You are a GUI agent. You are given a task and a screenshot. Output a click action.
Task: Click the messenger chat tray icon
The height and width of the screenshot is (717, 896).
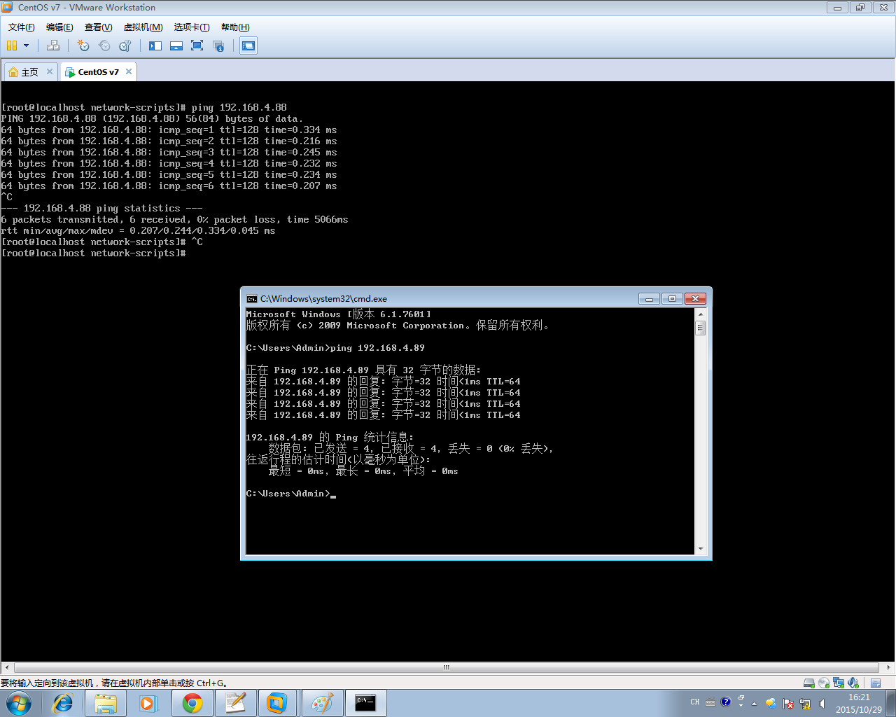pyautogui.click(x=771, y=704)
